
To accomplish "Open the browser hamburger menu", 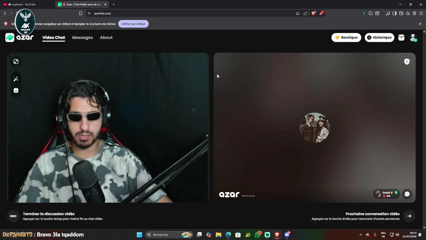I will [421, 13].
